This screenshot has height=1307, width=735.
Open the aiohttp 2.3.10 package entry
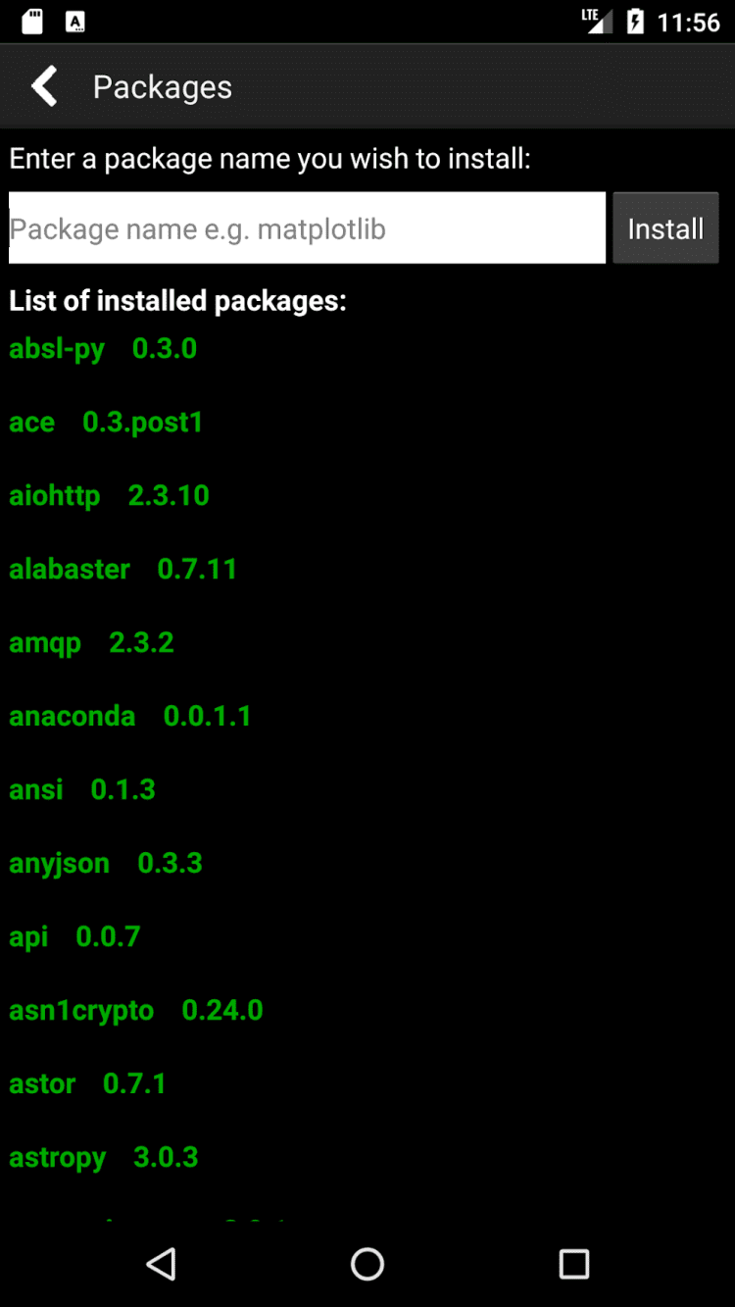[109, 495]
